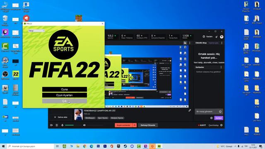This screenshot has height=149, width=265.
Task: Click the sparkle icon next to Yardım
Action: click(x=217, y=36)
